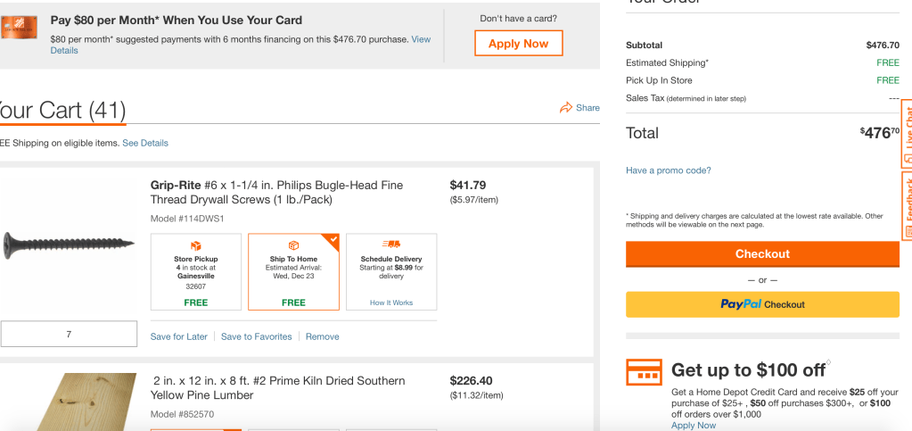This screenshot has width=912, height=431.
Task: Expand the promo code entry link
Action: coord(668,170)
